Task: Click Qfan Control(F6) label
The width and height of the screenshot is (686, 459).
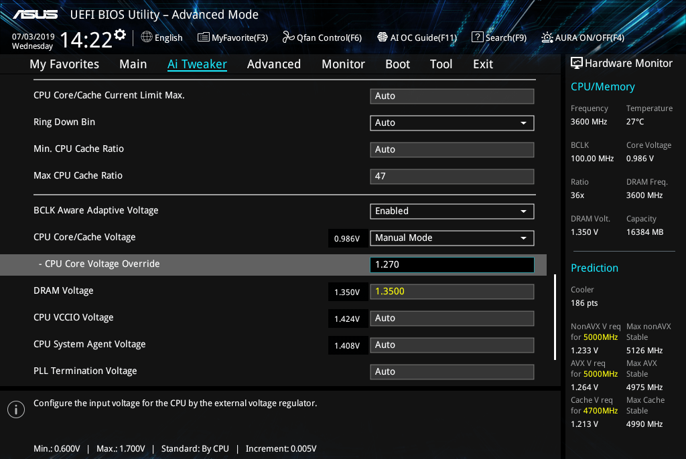Action: pyautogui.click(x=329, y=37)
